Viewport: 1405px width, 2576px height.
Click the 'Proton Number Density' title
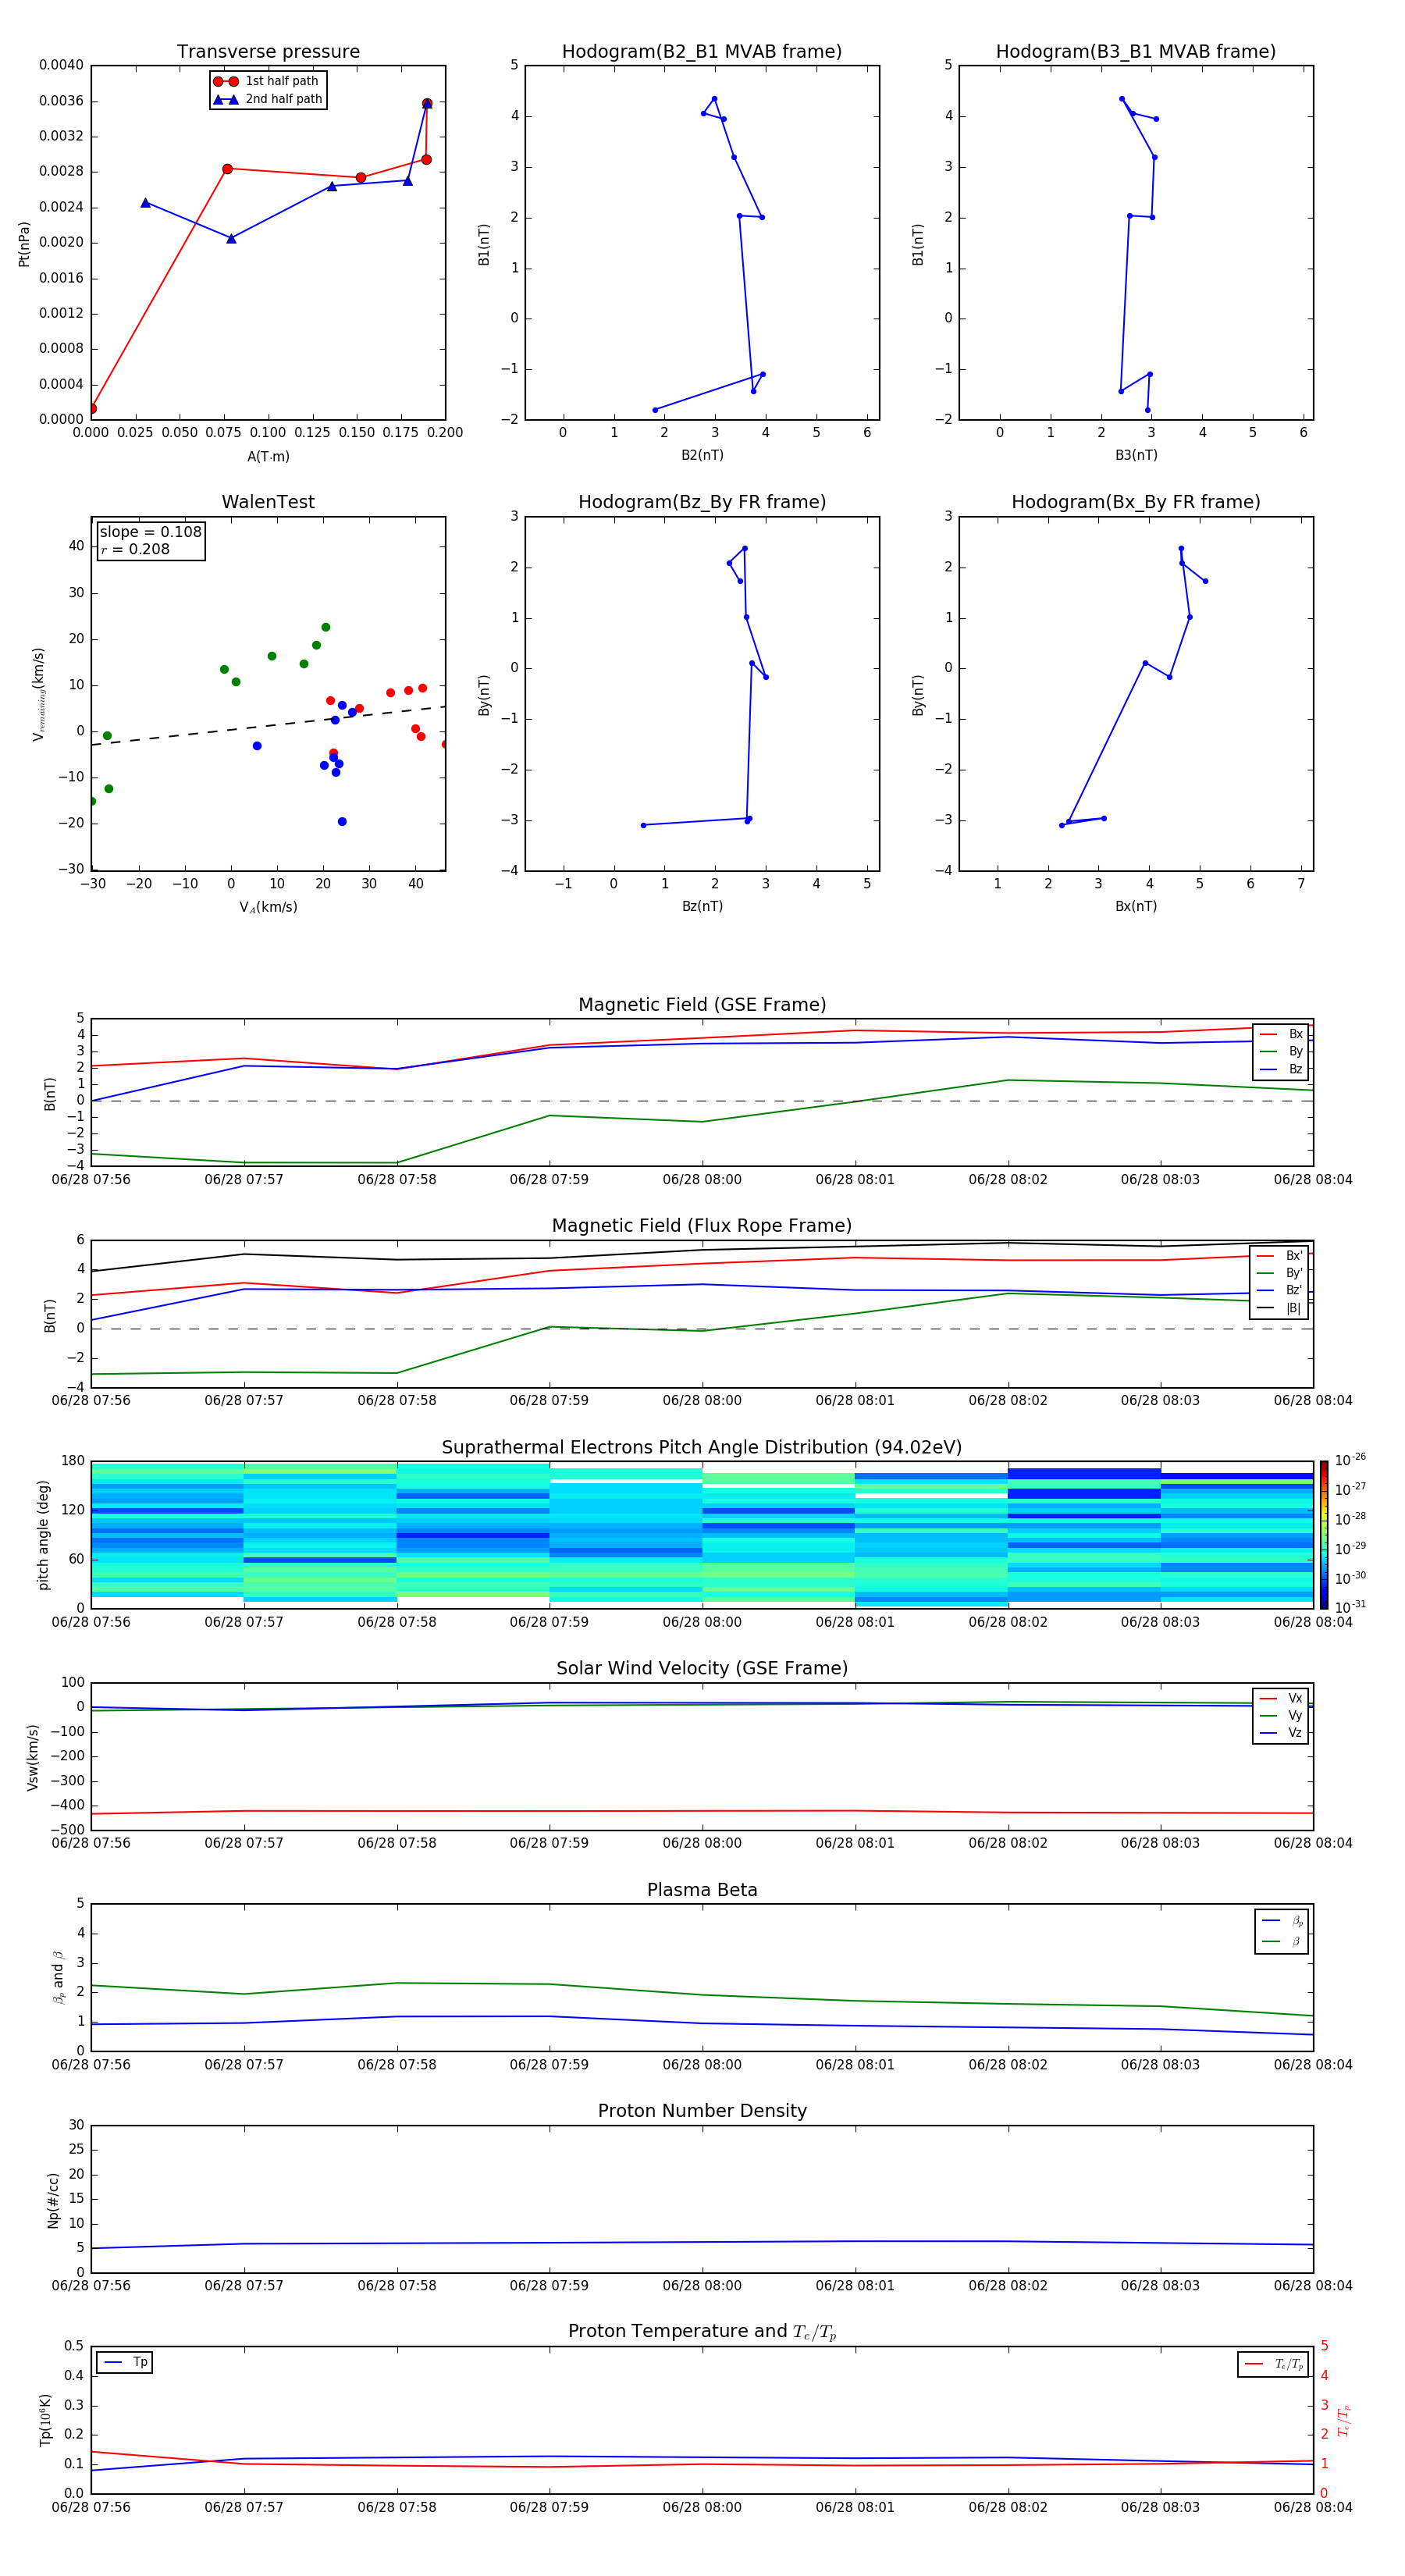click(x=702, y=2112)
